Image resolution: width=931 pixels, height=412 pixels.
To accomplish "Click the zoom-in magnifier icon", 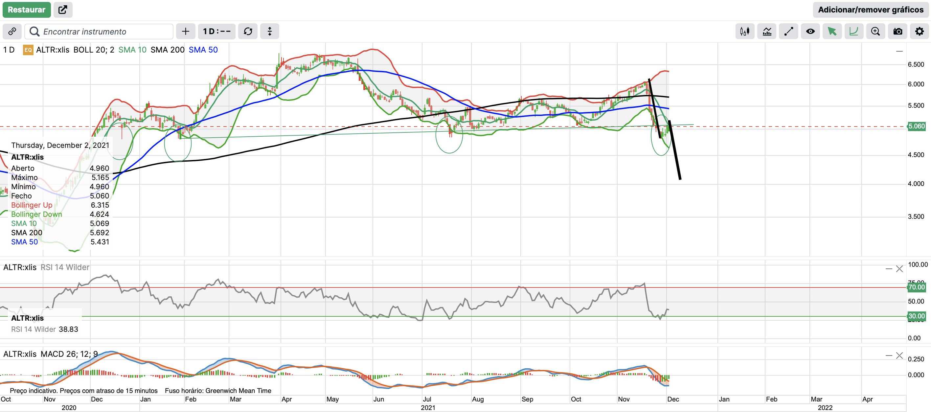I will [875, 32].
